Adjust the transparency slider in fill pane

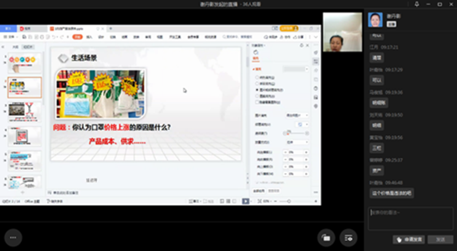[296, 133]
